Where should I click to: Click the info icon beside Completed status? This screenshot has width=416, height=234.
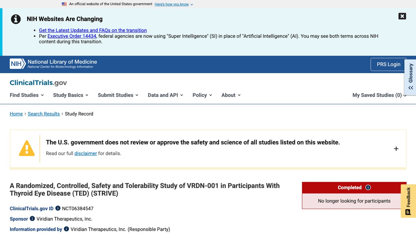tap(368, 188)
